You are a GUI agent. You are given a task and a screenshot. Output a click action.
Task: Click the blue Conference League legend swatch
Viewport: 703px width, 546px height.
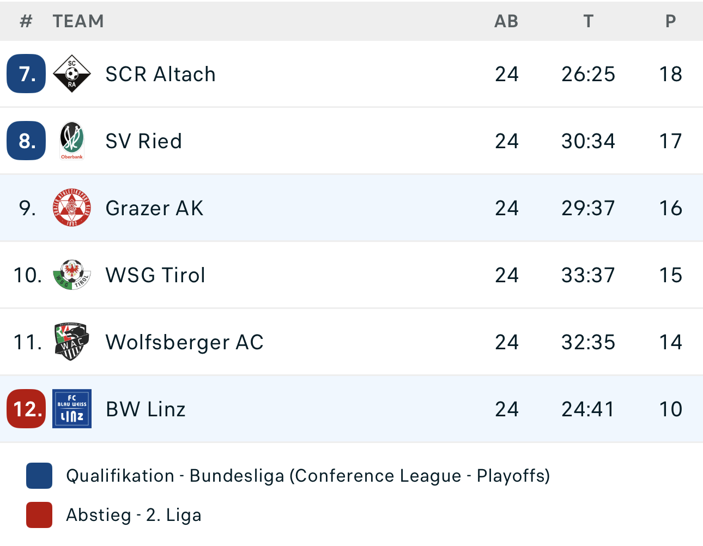(x=39, y=476)
